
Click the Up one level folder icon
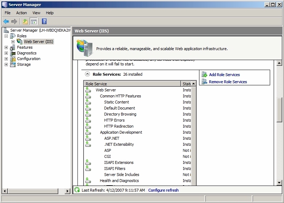click(x=25, y=22)
